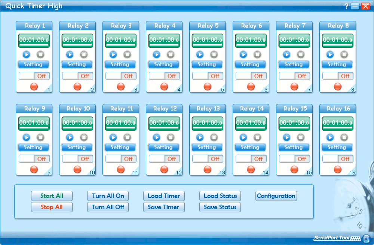Switch Relay 11 on using its toggle
This screenshot has width=374, height=245.
tap(121, 159)
